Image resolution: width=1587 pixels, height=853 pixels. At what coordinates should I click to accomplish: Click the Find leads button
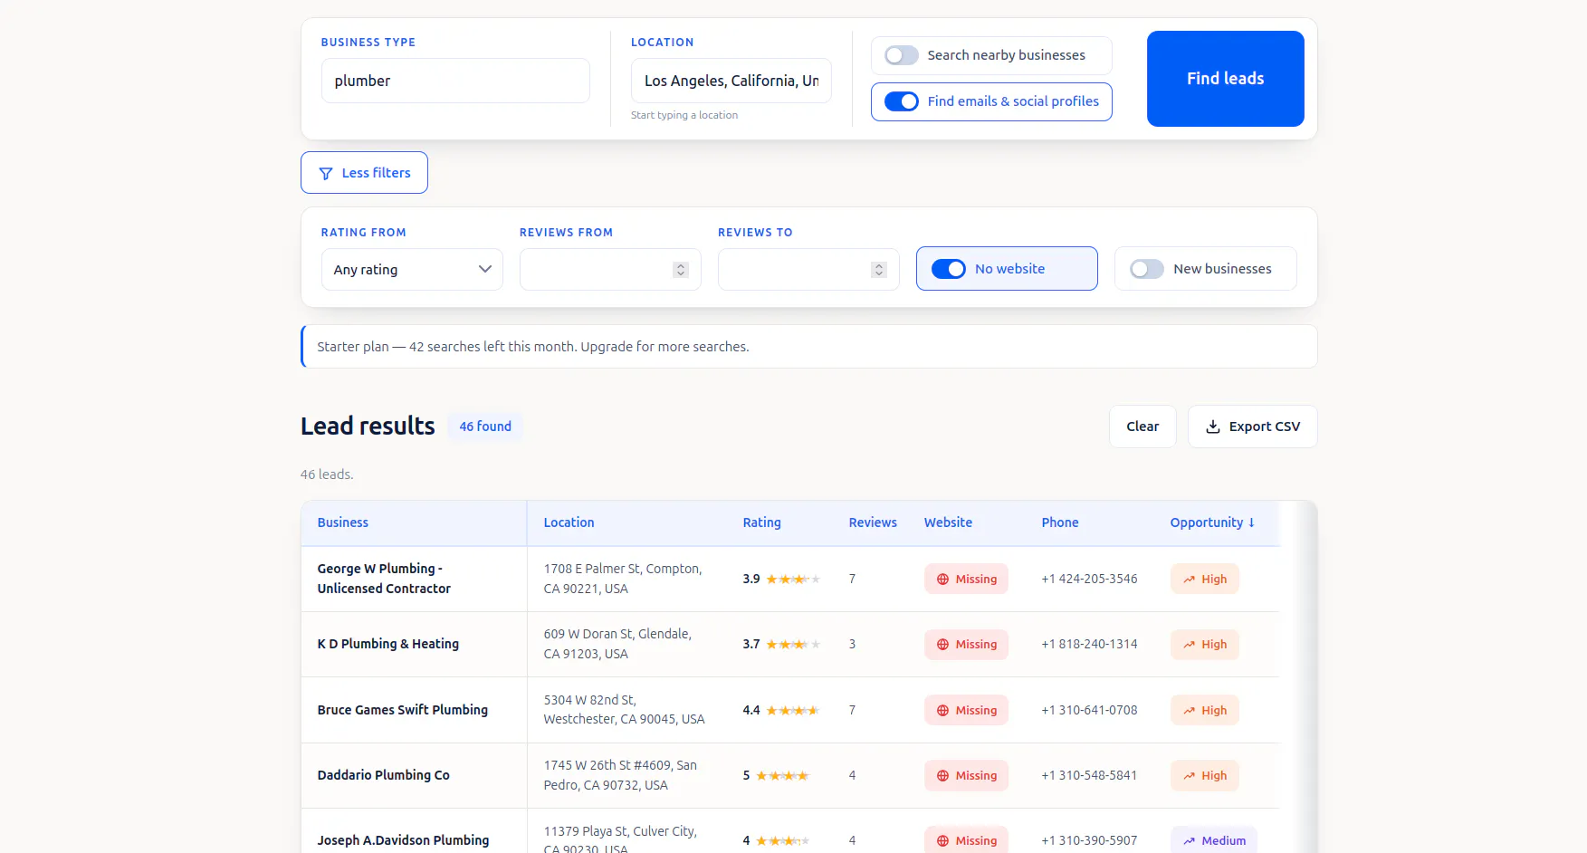click(1226, 79)
